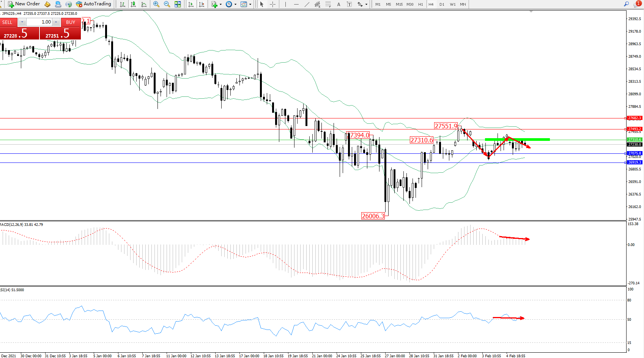
Task: Switch to the D1 timeframe
Action: click(442, 4)
